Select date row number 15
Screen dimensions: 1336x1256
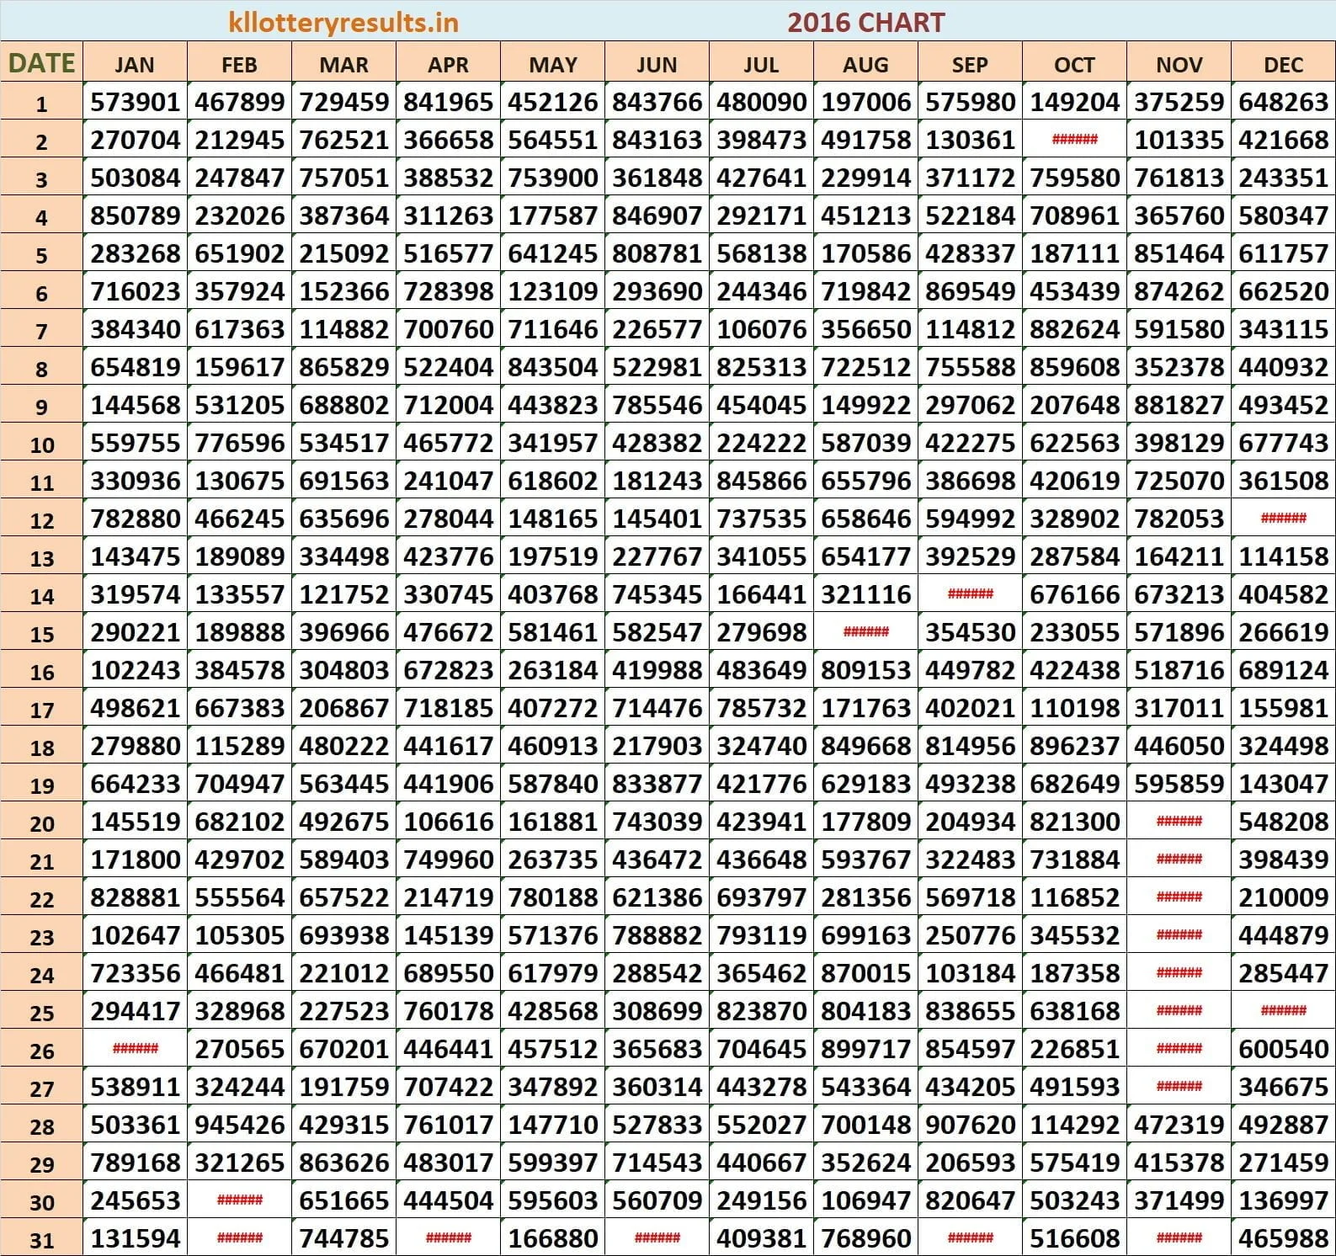[41, 633]
